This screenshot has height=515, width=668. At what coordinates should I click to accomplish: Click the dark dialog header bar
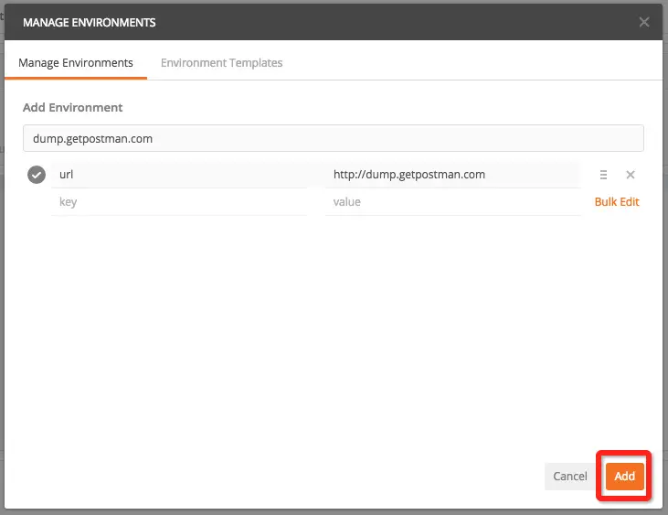coord(384,22)
